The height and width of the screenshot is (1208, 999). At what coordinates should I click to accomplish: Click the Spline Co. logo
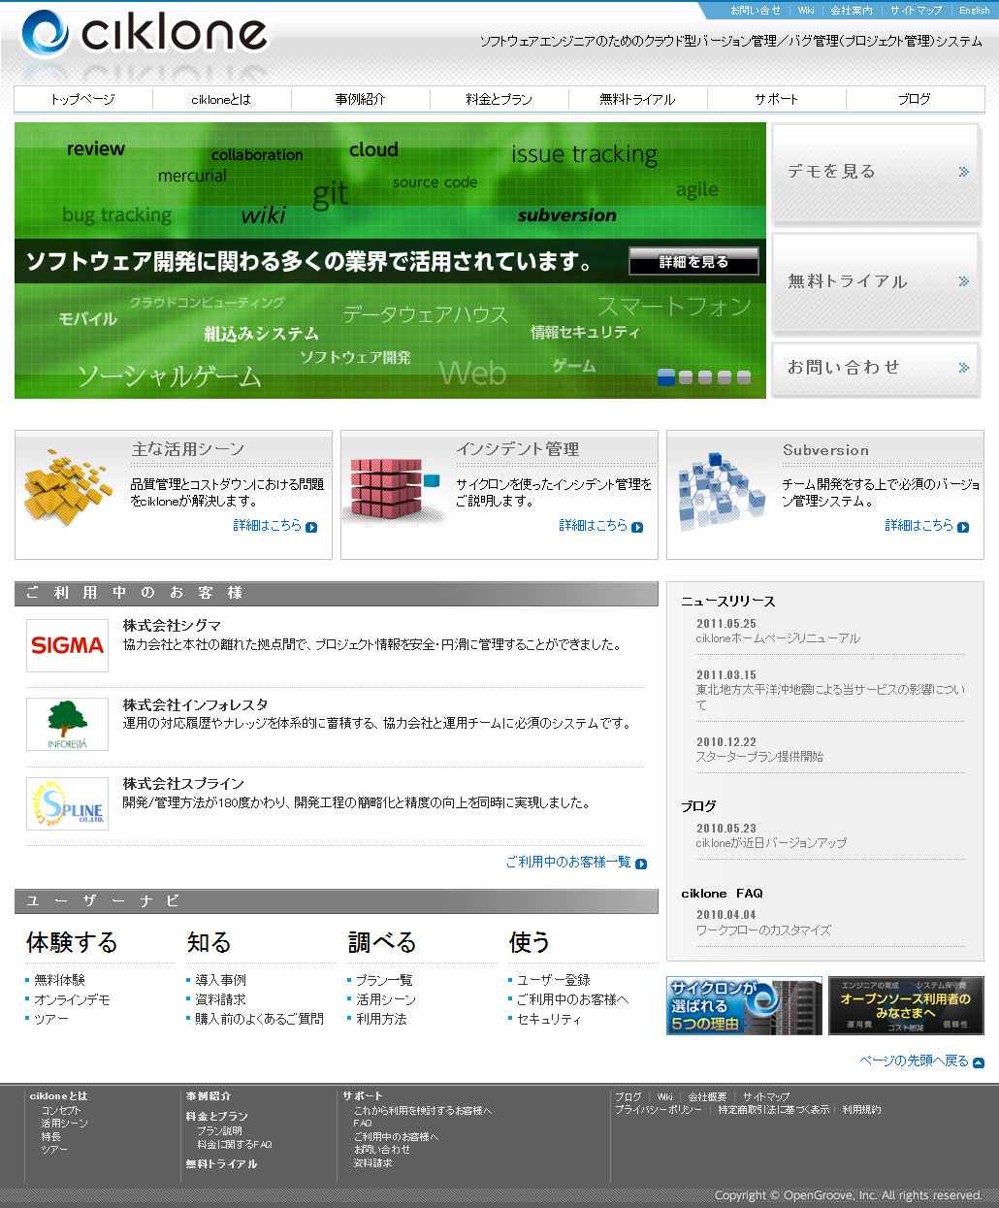(67, 803)
